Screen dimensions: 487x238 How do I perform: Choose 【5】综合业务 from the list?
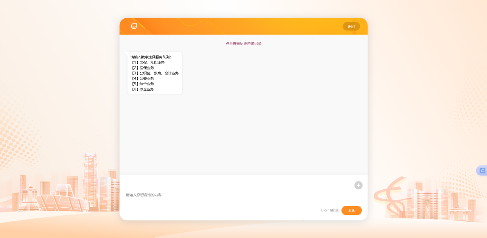[143, 83]
